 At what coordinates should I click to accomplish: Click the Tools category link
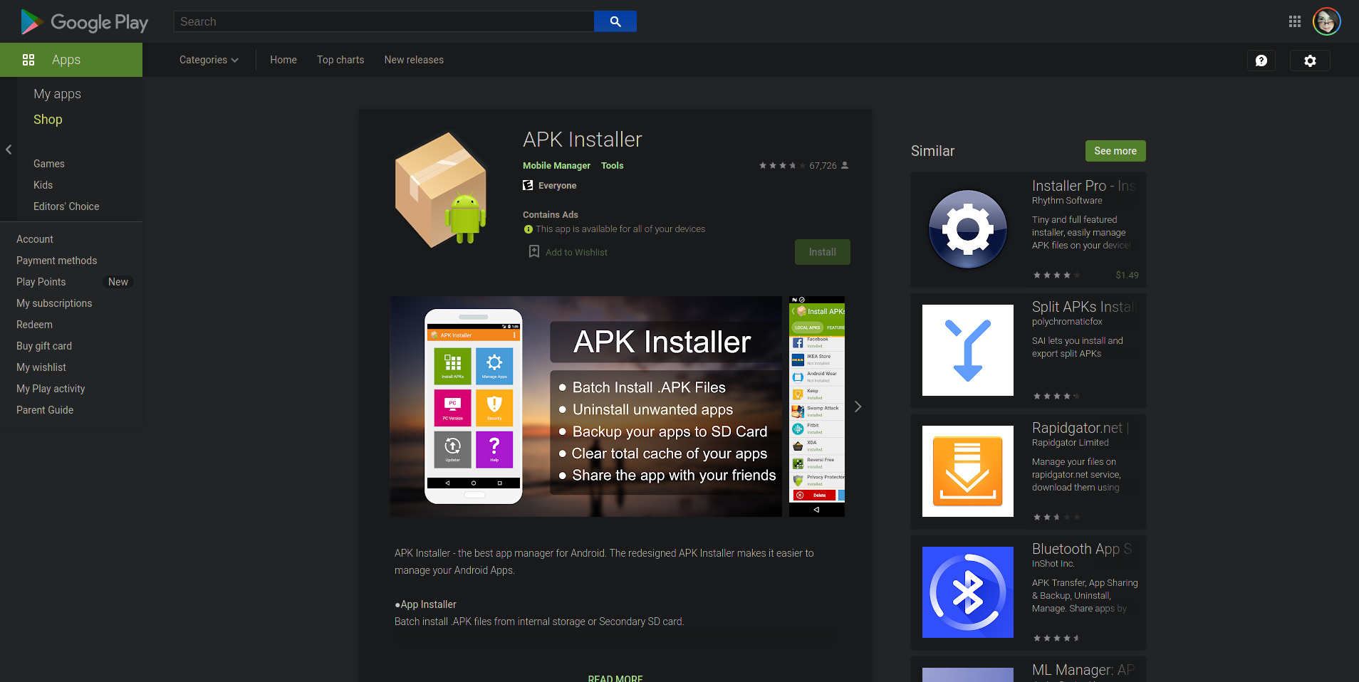pyautogui.click(x=612, y=166)
